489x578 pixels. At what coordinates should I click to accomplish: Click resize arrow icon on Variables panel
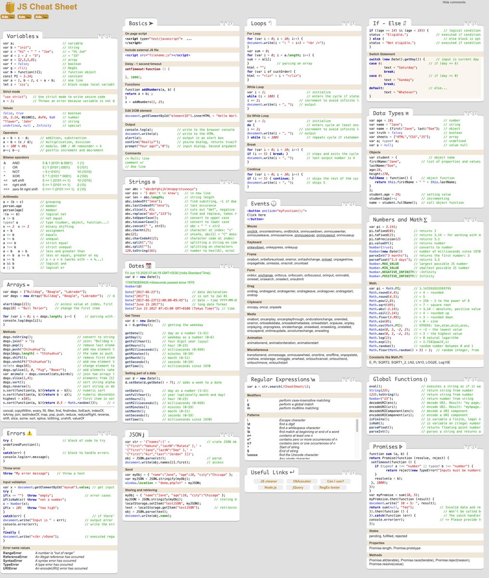[x=105, y=36]
